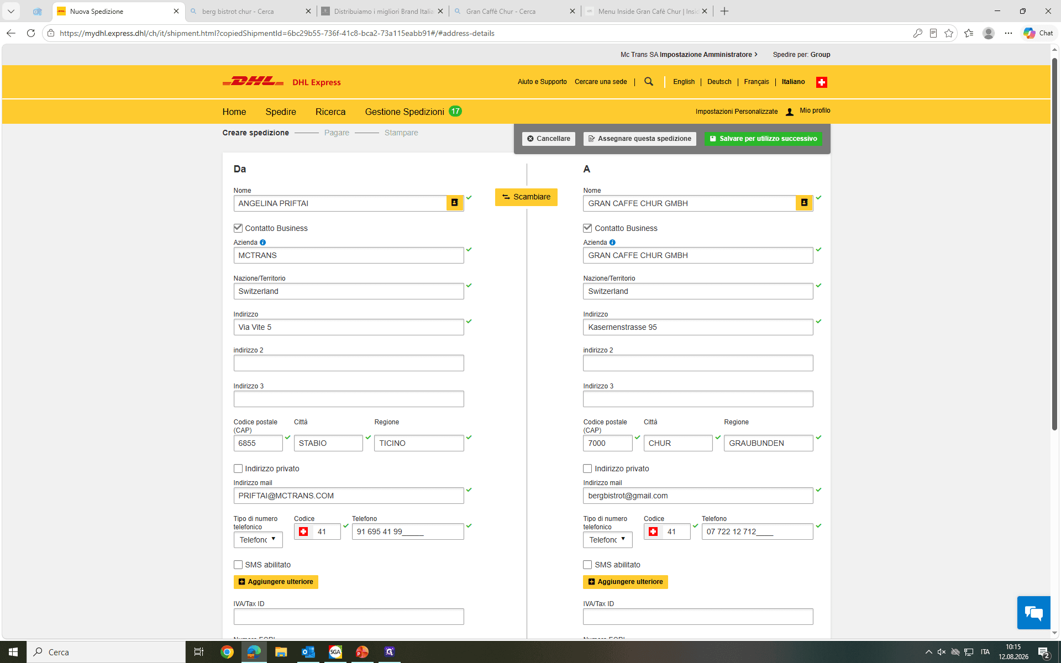The image size is (1061, 663).
Task: Open recipient phone type Telefono dropdown
Action: point(607,540)
